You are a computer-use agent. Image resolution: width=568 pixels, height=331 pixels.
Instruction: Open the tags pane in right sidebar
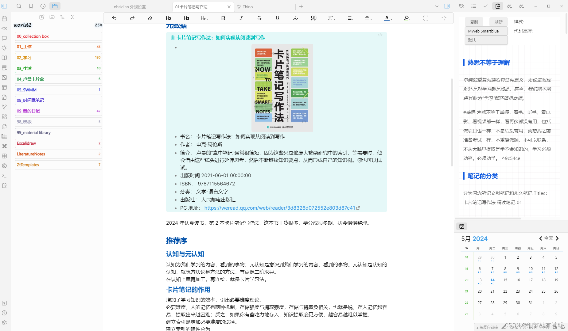[x=461, y=6]
